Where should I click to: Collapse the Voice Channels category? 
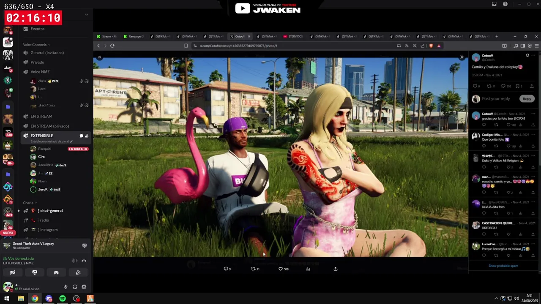point(36,45)
